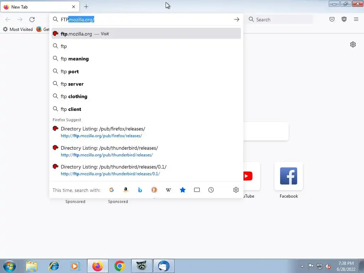The width and height of the screenshot is (364, 273).
Task: Open /pub/firefox/releases/ directory listing
Action: [146, 132]
